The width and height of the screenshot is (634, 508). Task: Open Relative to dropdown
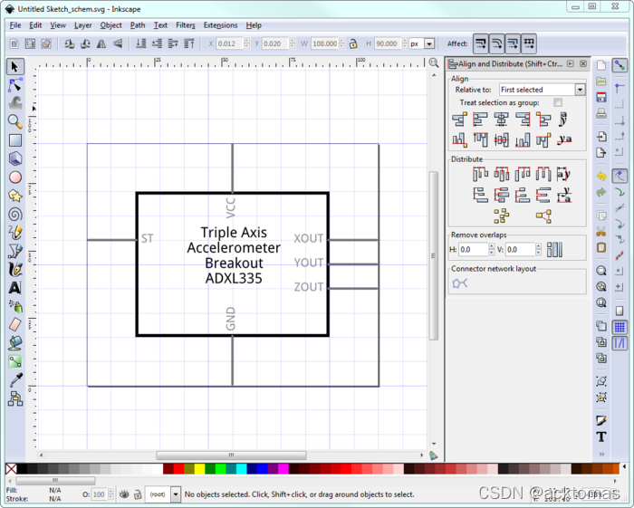pos(580,90)
